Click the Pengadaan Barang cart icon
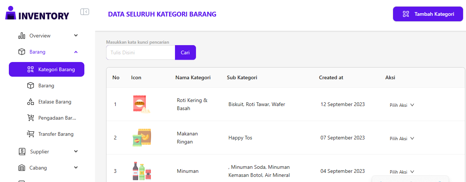 (x=31, y=118)
